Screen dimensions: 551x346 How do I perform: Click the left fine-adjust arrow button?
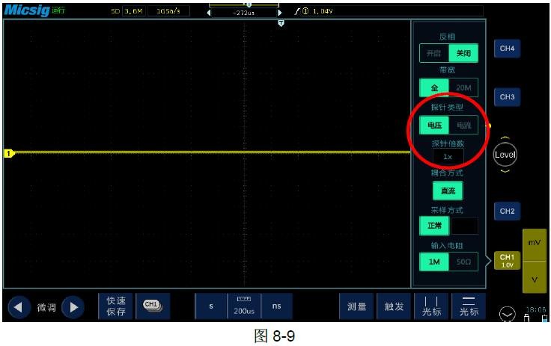(19, 307)
